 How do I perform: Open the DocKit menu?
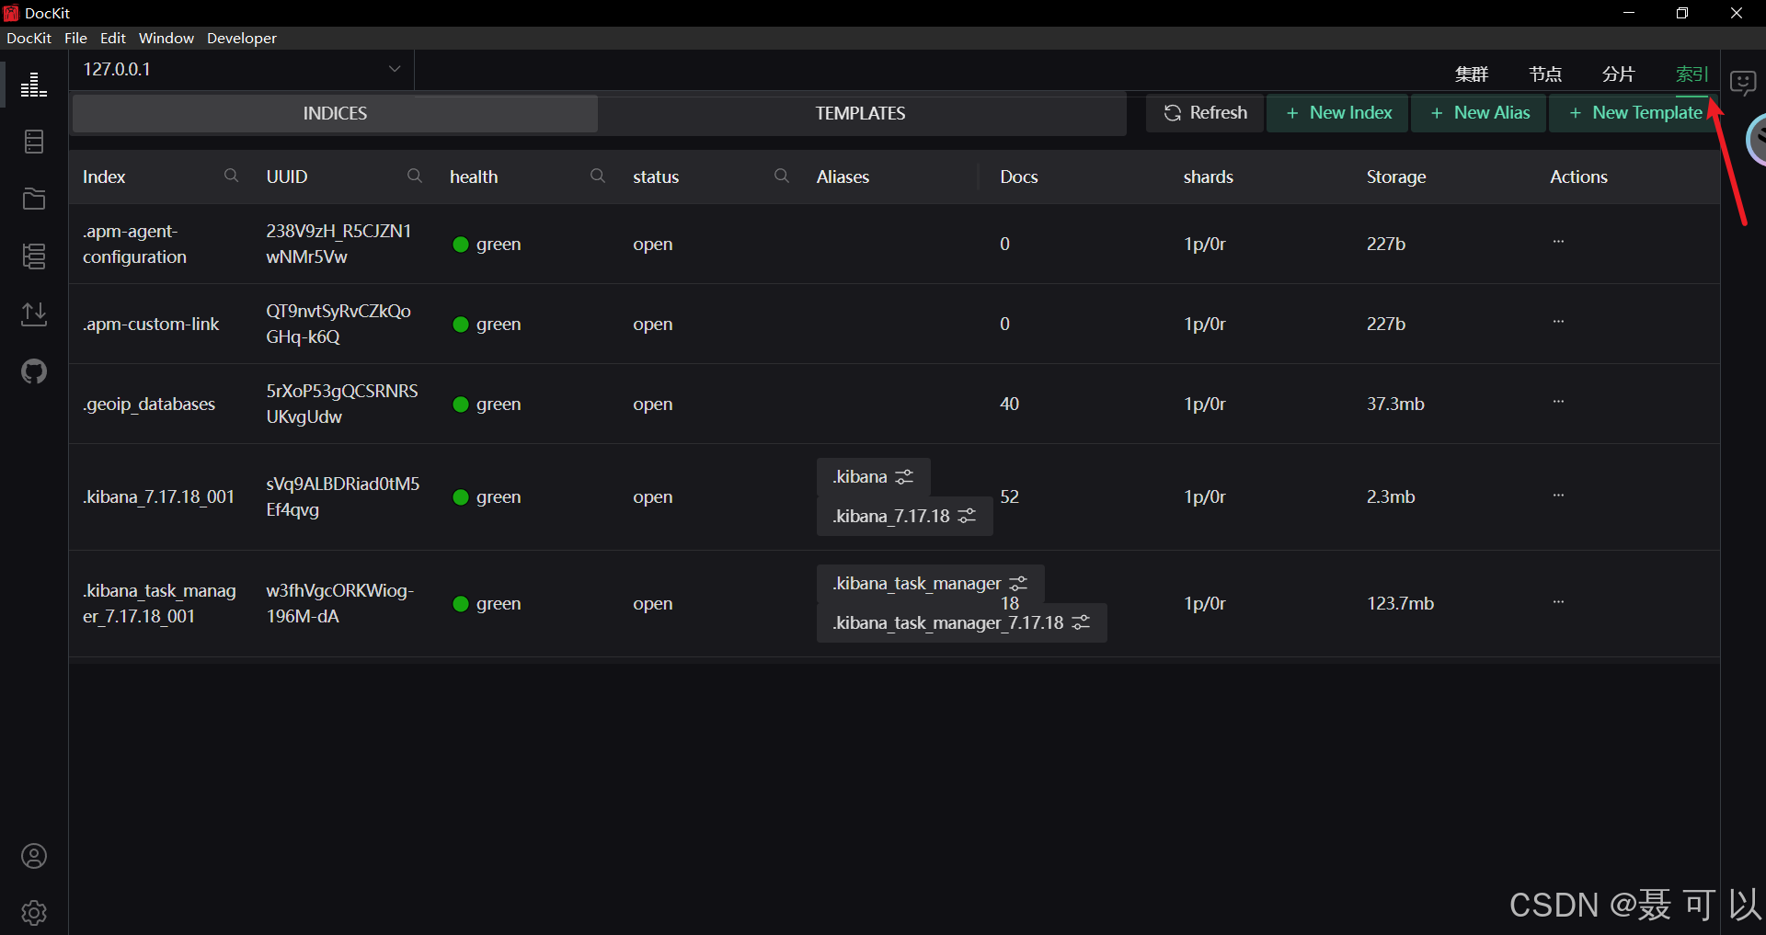[x=29, y=38]
